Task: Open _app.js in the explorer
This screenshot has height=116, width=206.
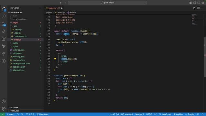Action: click(26, 33)
